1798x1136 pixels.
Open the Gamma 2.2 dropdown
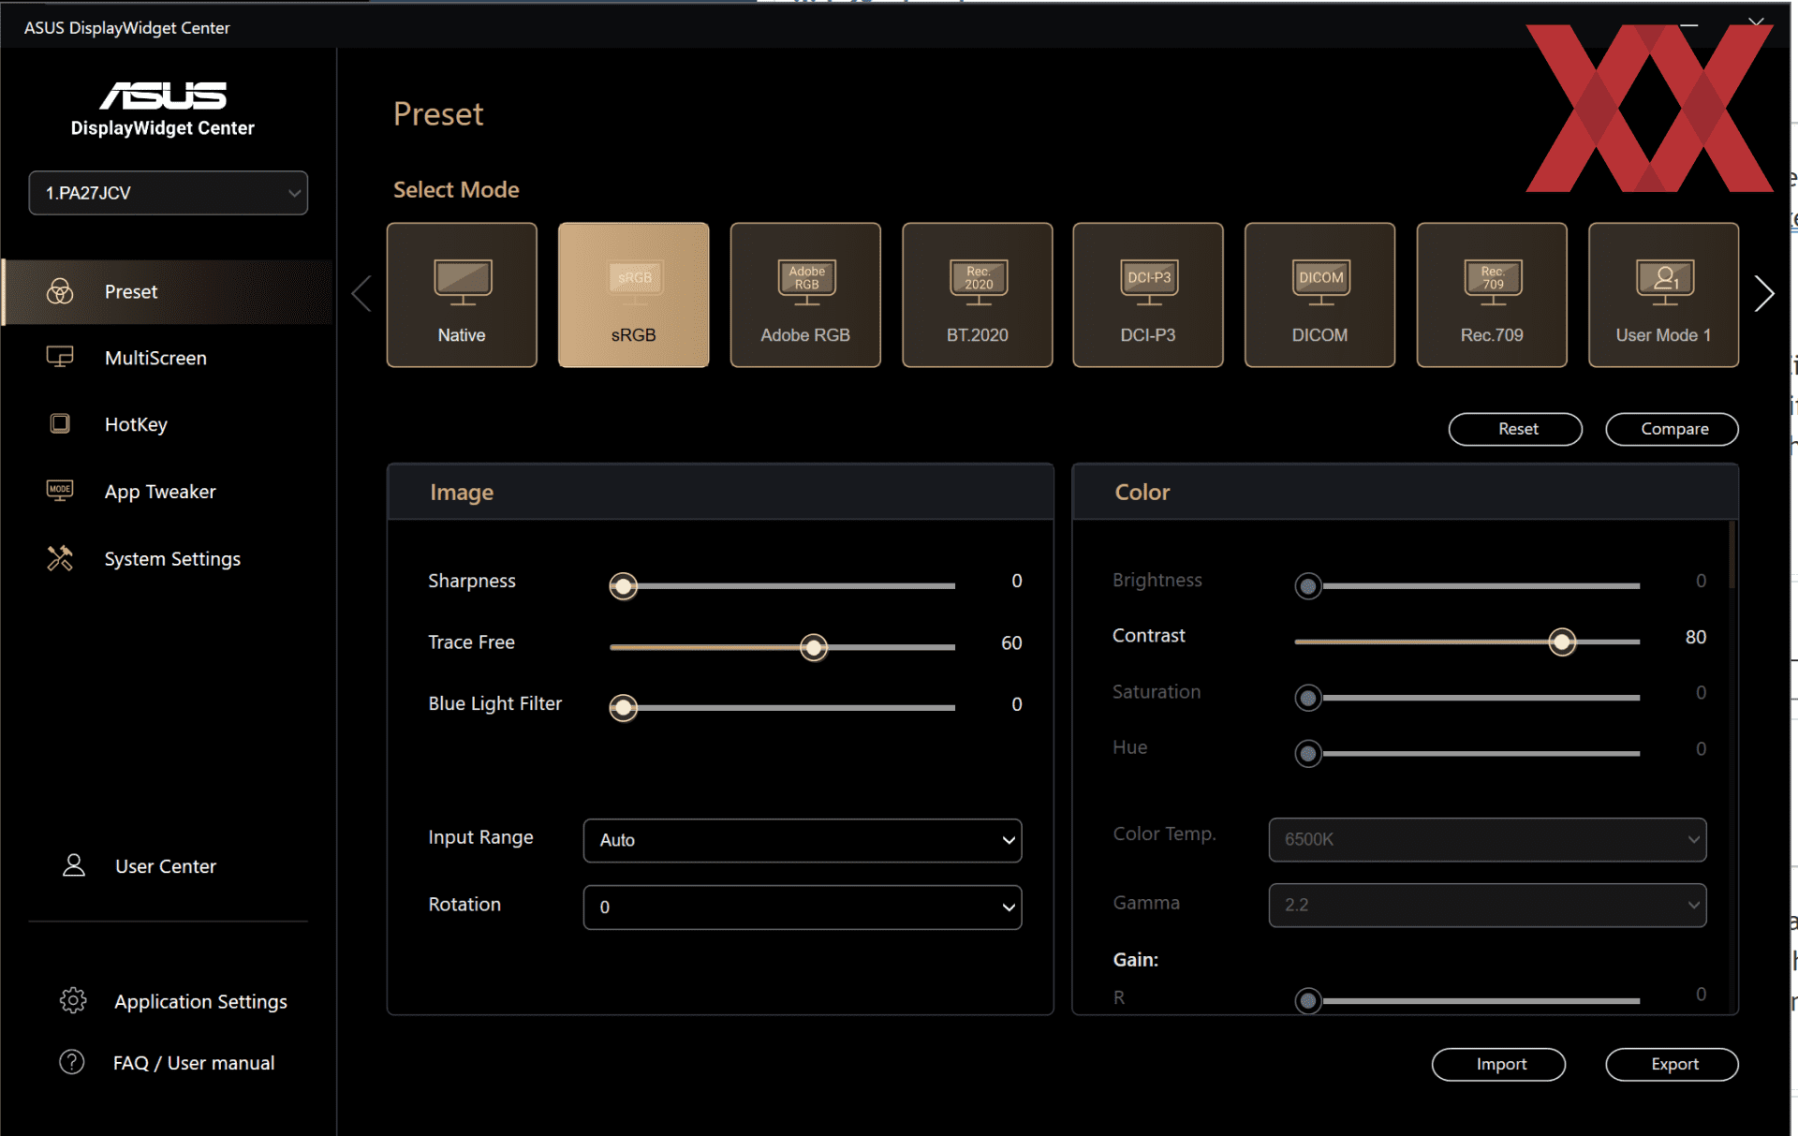[x=1487, y=905]
